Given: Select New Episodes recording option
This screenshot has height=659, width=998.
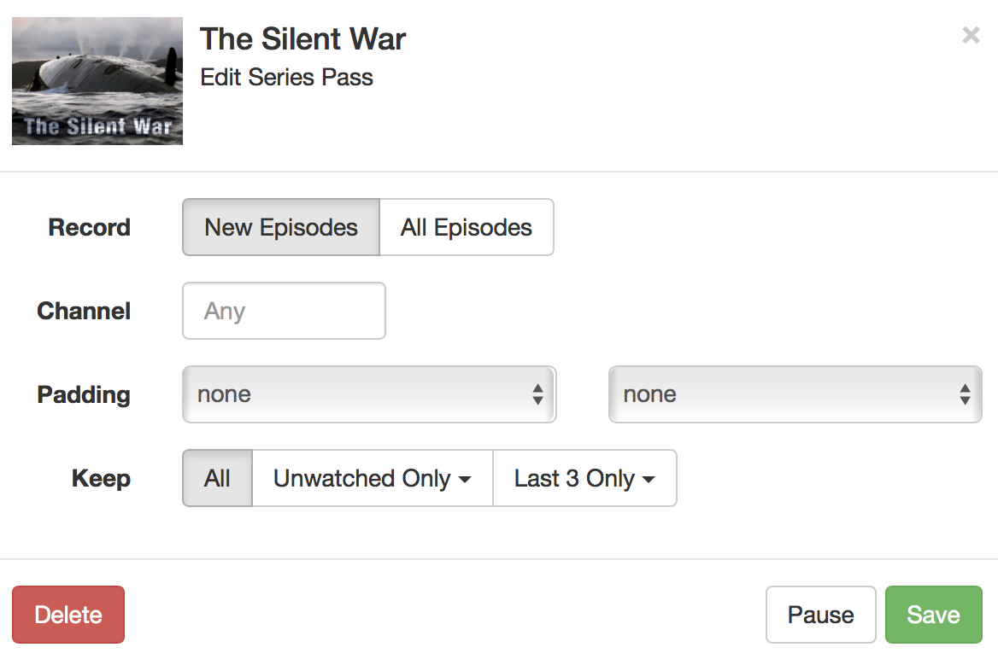Looking at the screenshot, I should click(281, 228).
